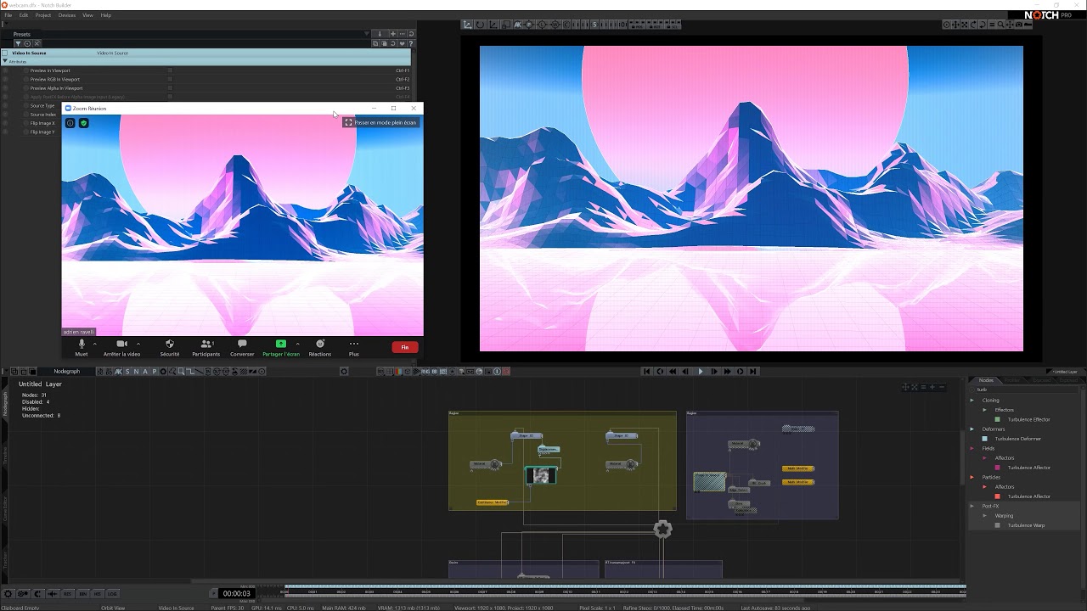This screenshot has width=1087, height=611.
Task: Click Passer en mode plein écran
Action: 380,122
